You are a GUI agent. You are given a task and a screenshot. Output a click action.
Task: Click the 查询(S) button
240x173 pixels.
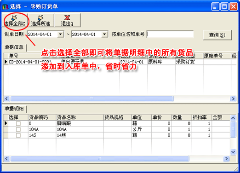217,35
